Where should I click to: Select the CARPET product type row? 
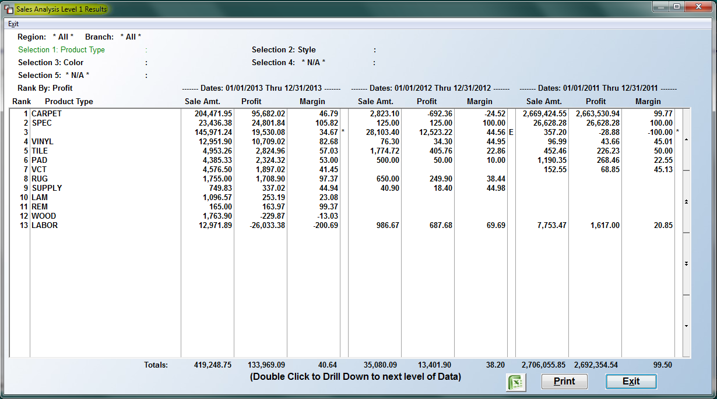point(346,113)
